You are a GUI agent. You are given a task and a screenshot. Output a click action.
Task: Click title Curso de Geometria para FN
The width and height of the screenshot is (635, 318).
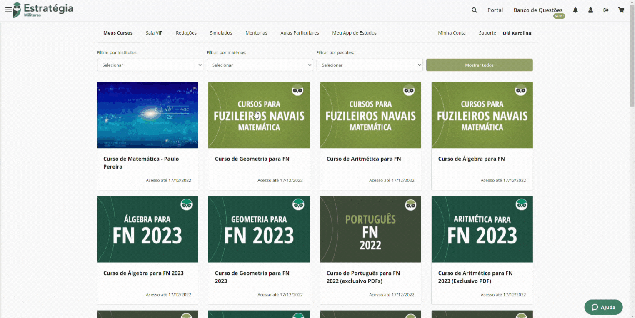252,159
